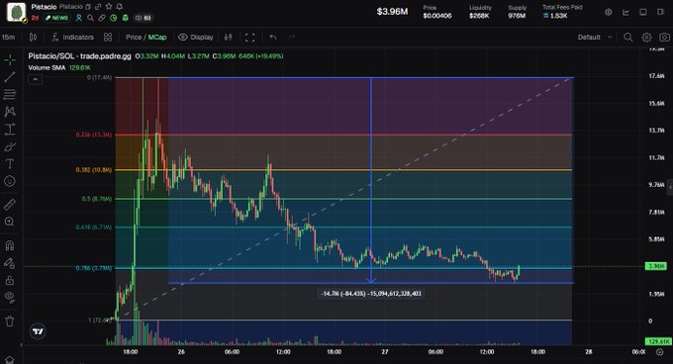Open time axis settings icon at bottom right

660,351
